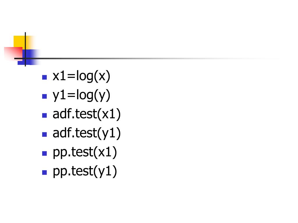Click the empty slide area below pp.test(y1)
Screen dimensions: 298x223
click(x=149, y=199)
